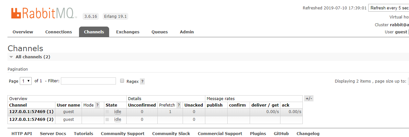
Task: Sort by the publish column header
Action: tap(215, 105)
